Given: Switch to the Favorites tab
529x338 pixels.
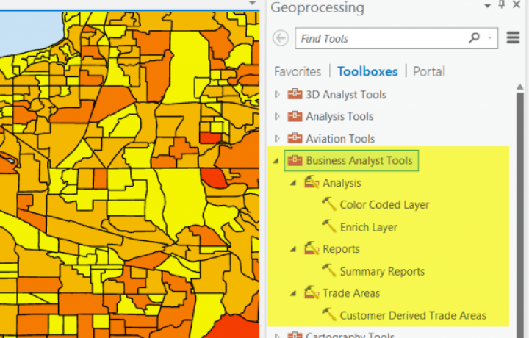Looking at the screenshot, I should [x=298, y=71].
